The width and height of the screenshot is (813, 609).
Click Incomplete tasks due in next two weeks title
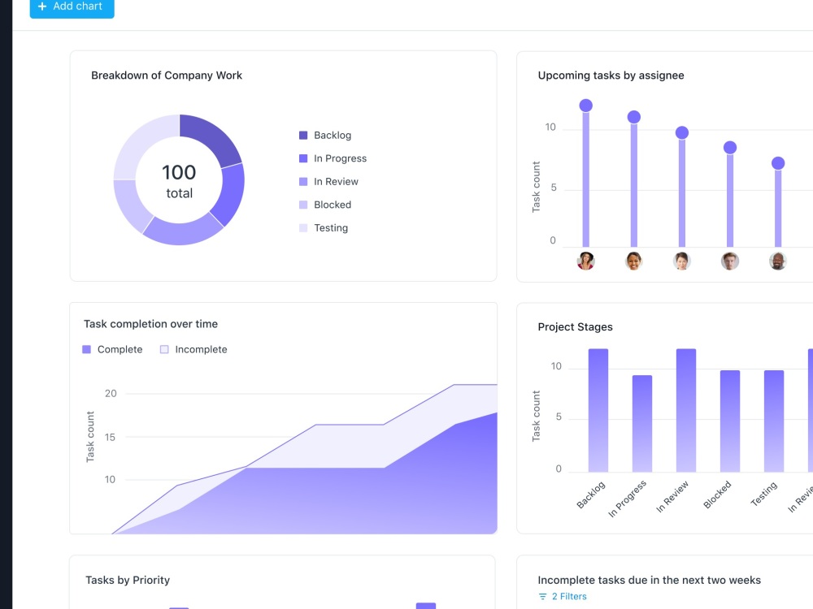(649, 580)
